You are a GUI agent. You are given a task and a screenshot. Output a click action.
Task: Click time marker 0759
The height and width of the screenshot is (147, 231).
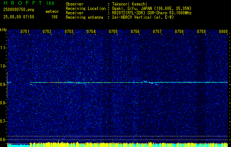coord(201,32)
